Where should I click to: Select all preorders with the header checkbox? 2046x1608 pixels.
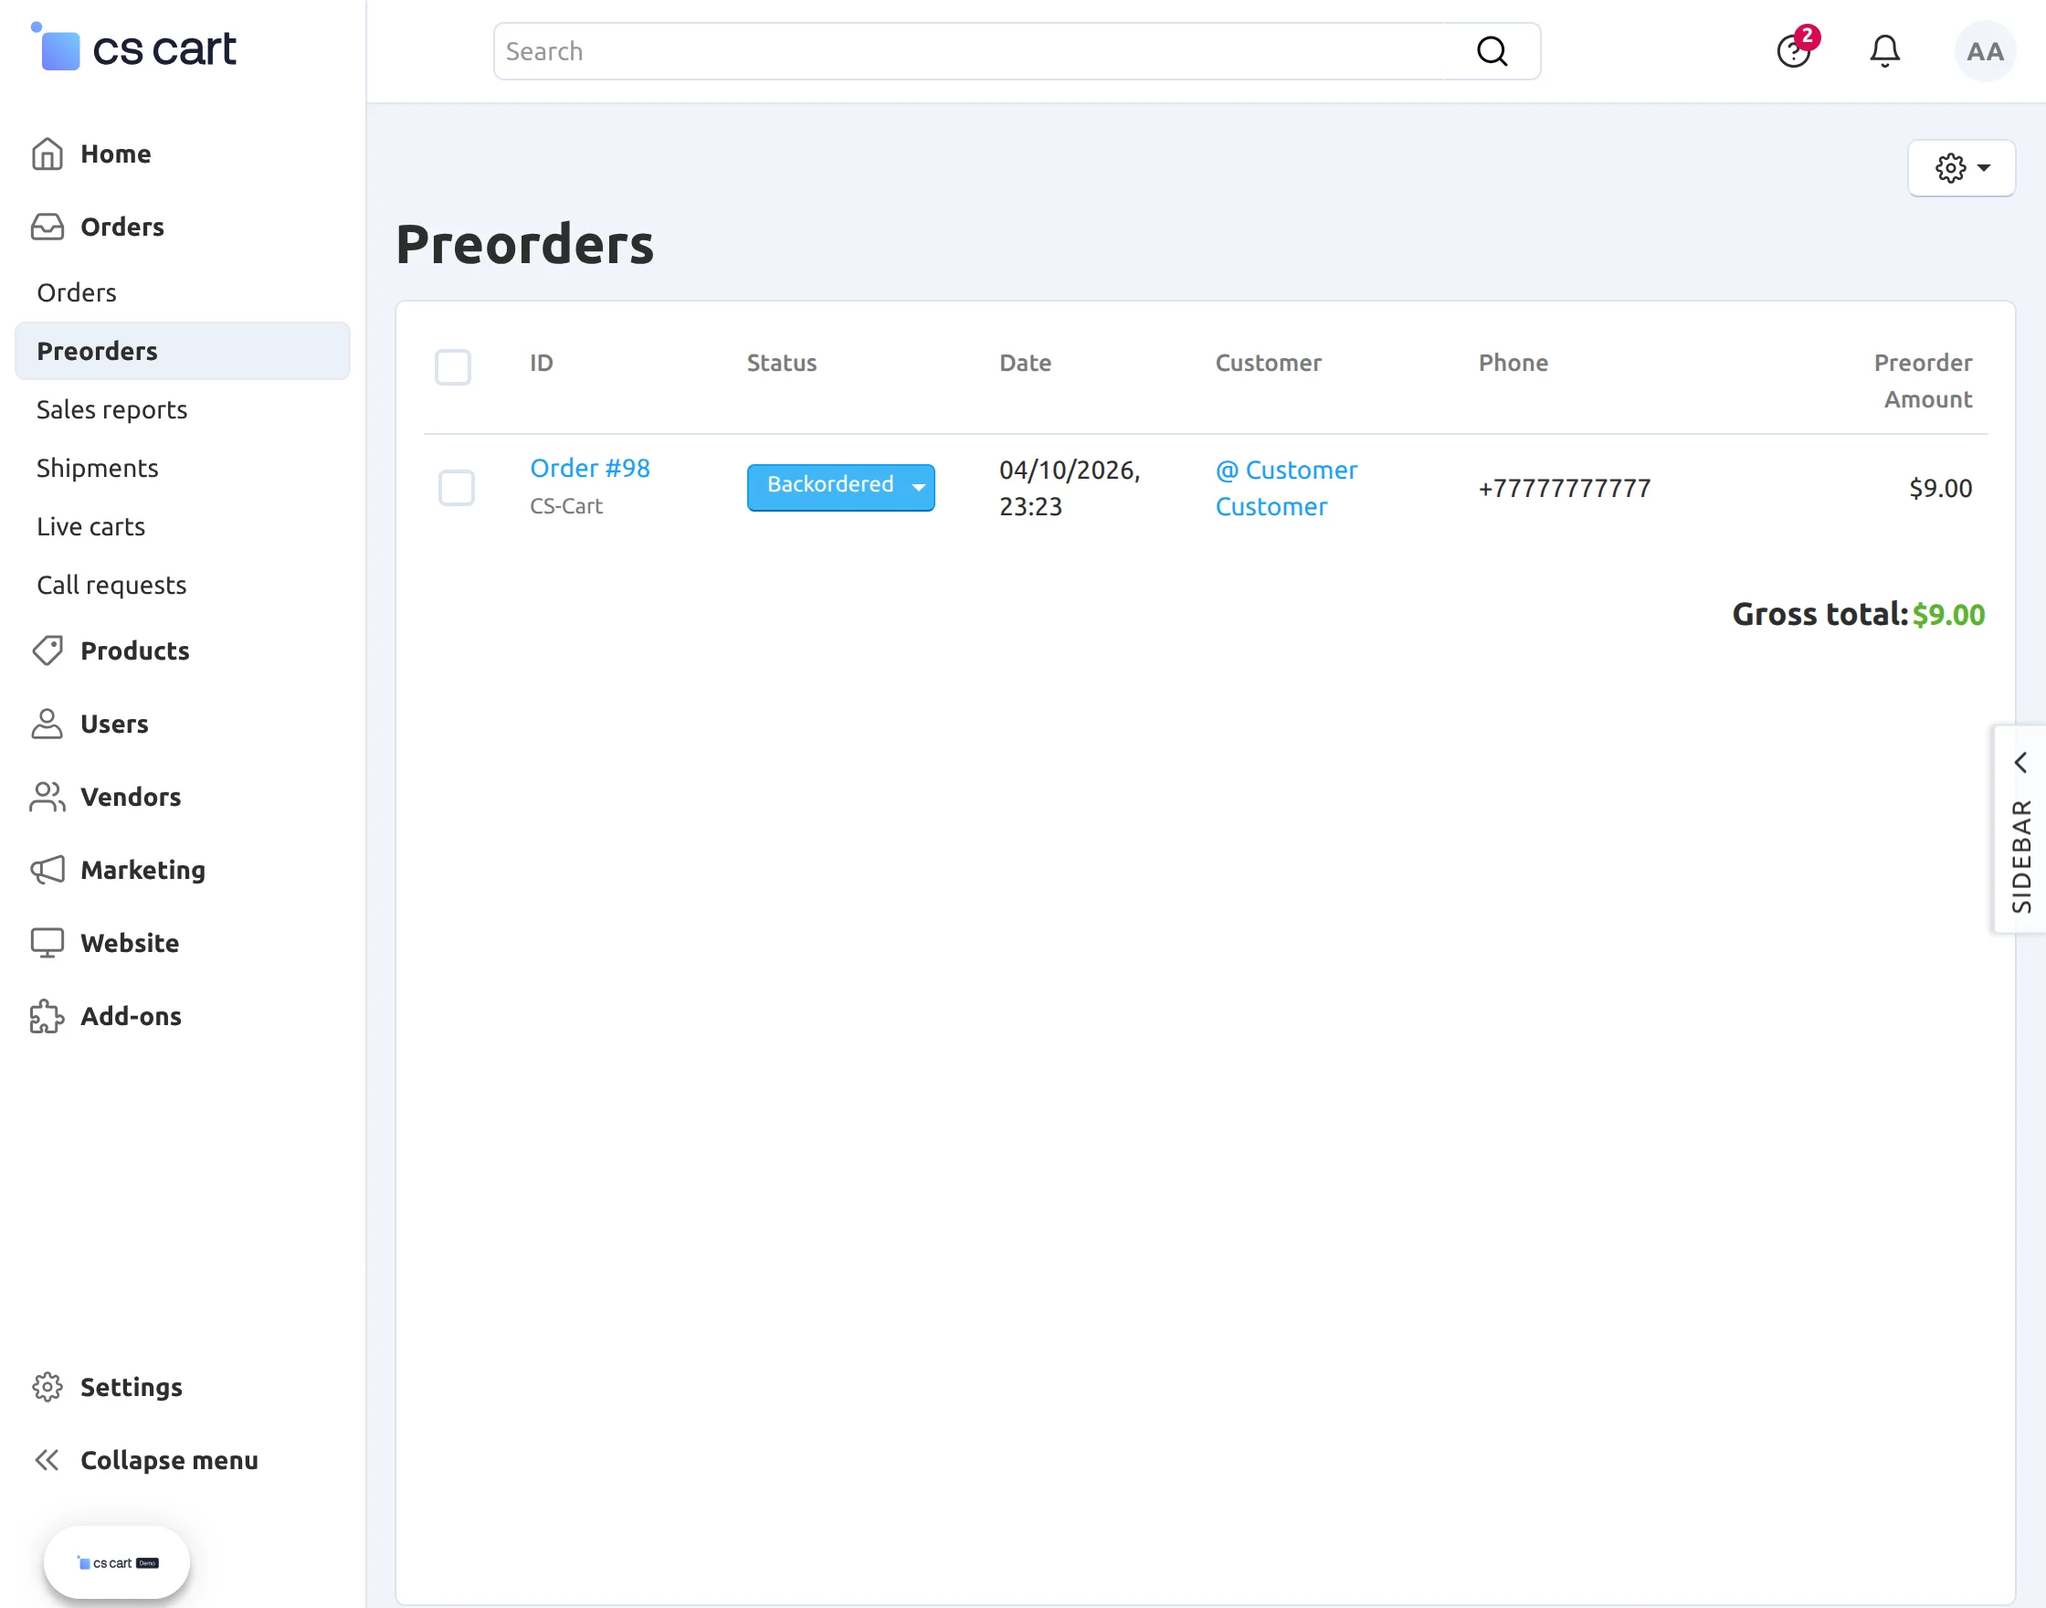tap(453, 367)
